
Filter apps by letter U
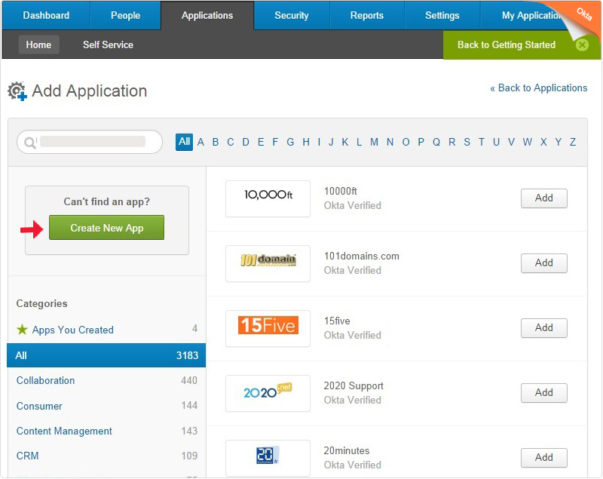click(497, 143)
